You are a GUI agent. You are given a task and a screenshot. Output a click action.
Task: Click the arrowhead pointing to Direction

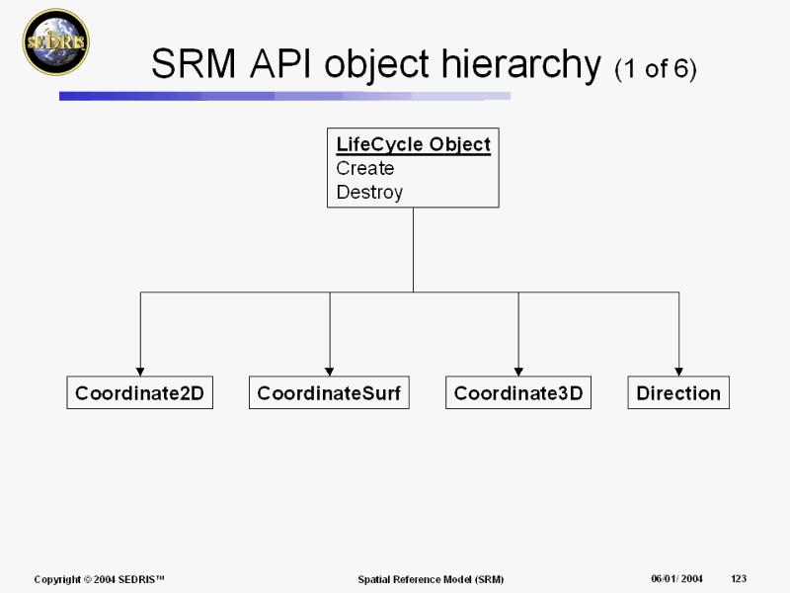[x=678, y=370]
